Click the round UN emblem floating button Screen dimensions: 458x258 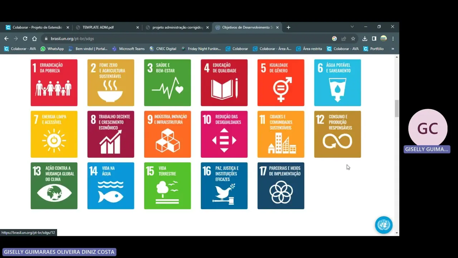(x=384, y=225)
